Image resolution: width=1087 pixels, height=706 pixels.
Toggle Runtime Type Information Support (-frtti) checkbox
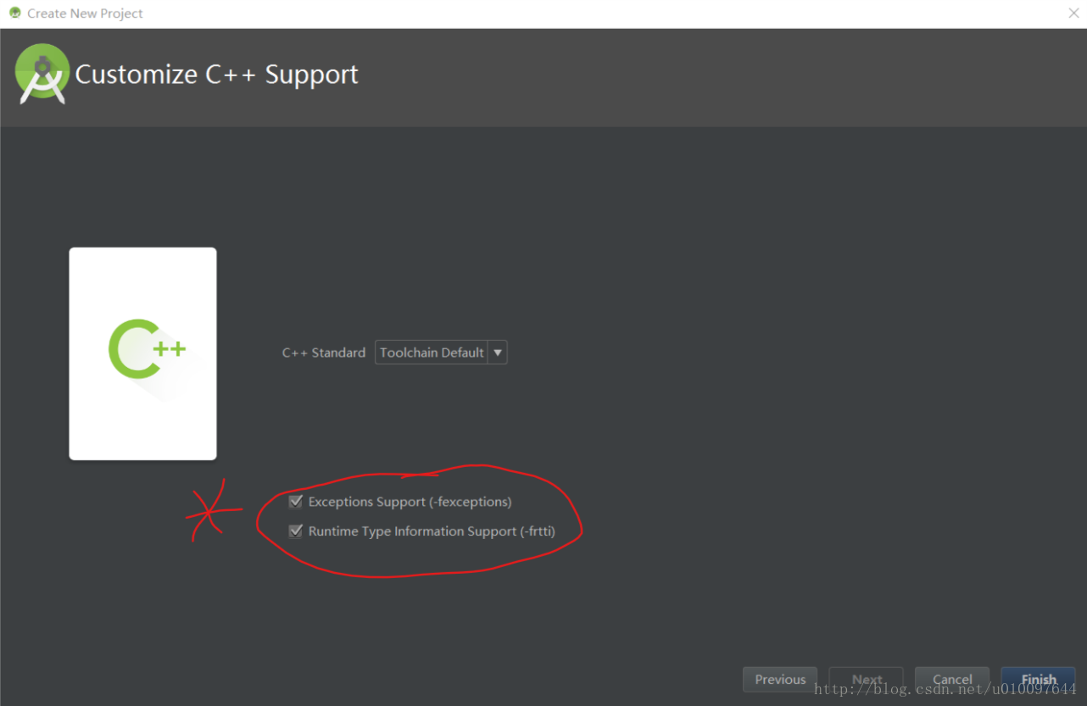click(x=296, y=531)
